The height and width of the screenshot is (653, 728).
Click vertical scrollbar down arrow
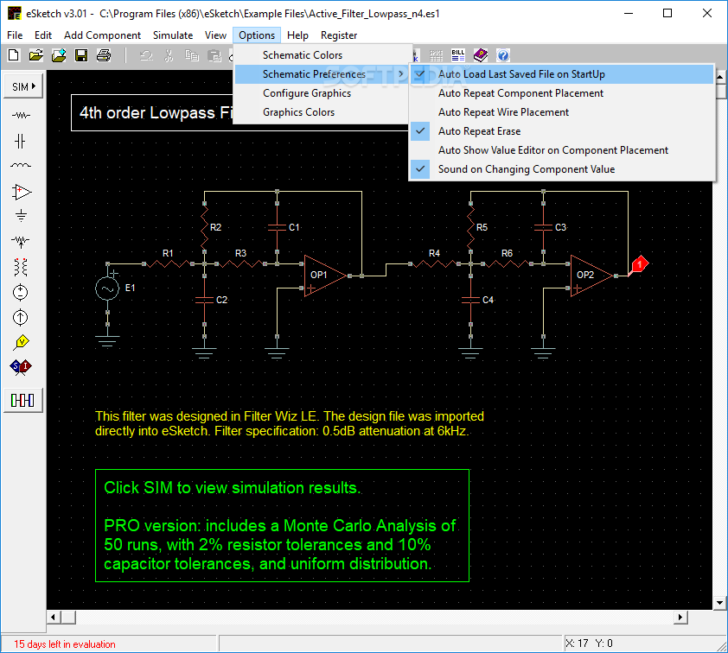point(719,603)
